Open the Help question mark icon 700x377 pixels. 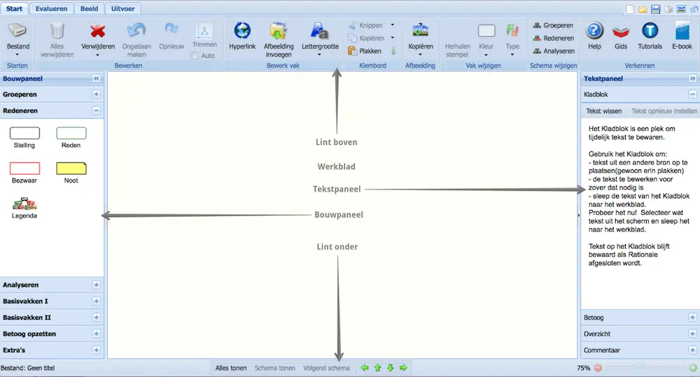click(x=594, y=31)
